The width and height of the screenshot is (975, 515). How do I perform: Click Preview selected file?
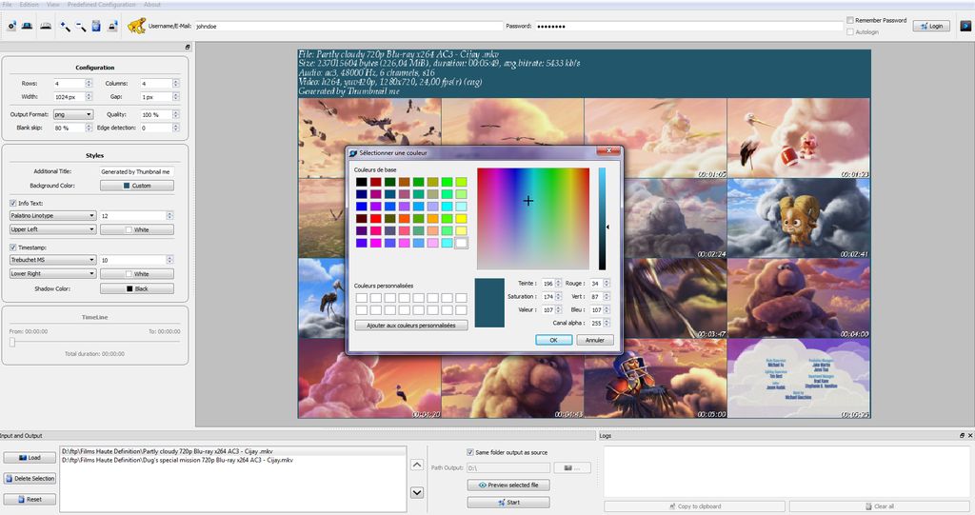[x=508, y=485]
